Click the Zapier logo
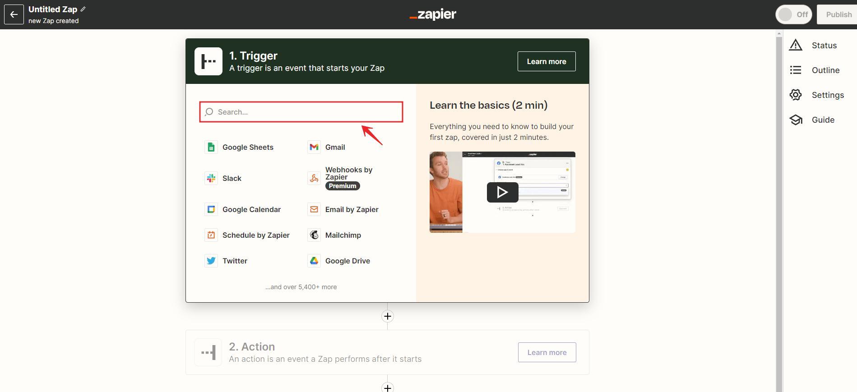 coord(433,14)
